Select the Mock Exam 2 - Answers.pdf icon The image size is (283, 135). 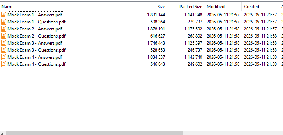(x=4, y=29)
